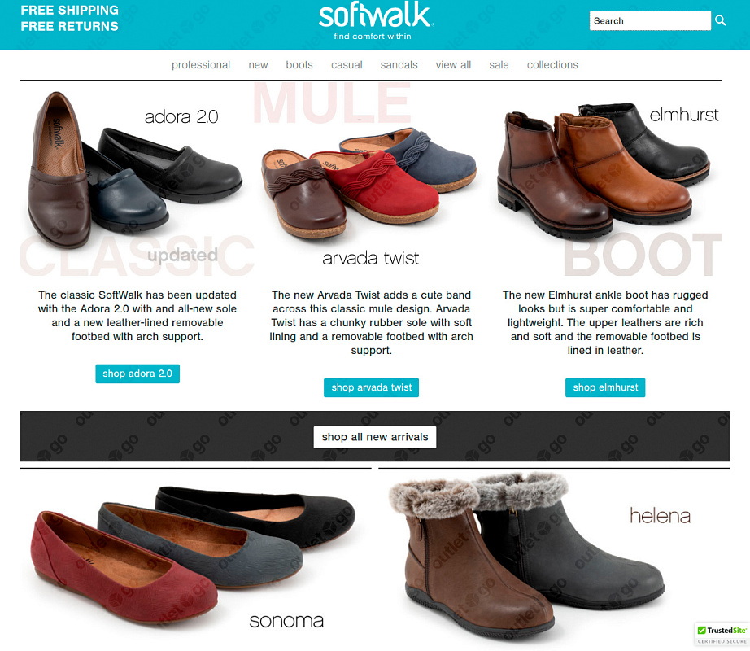This screenshot has height=651, width=750.
Task: Open the view all navigation link
Action: (453, 65)
